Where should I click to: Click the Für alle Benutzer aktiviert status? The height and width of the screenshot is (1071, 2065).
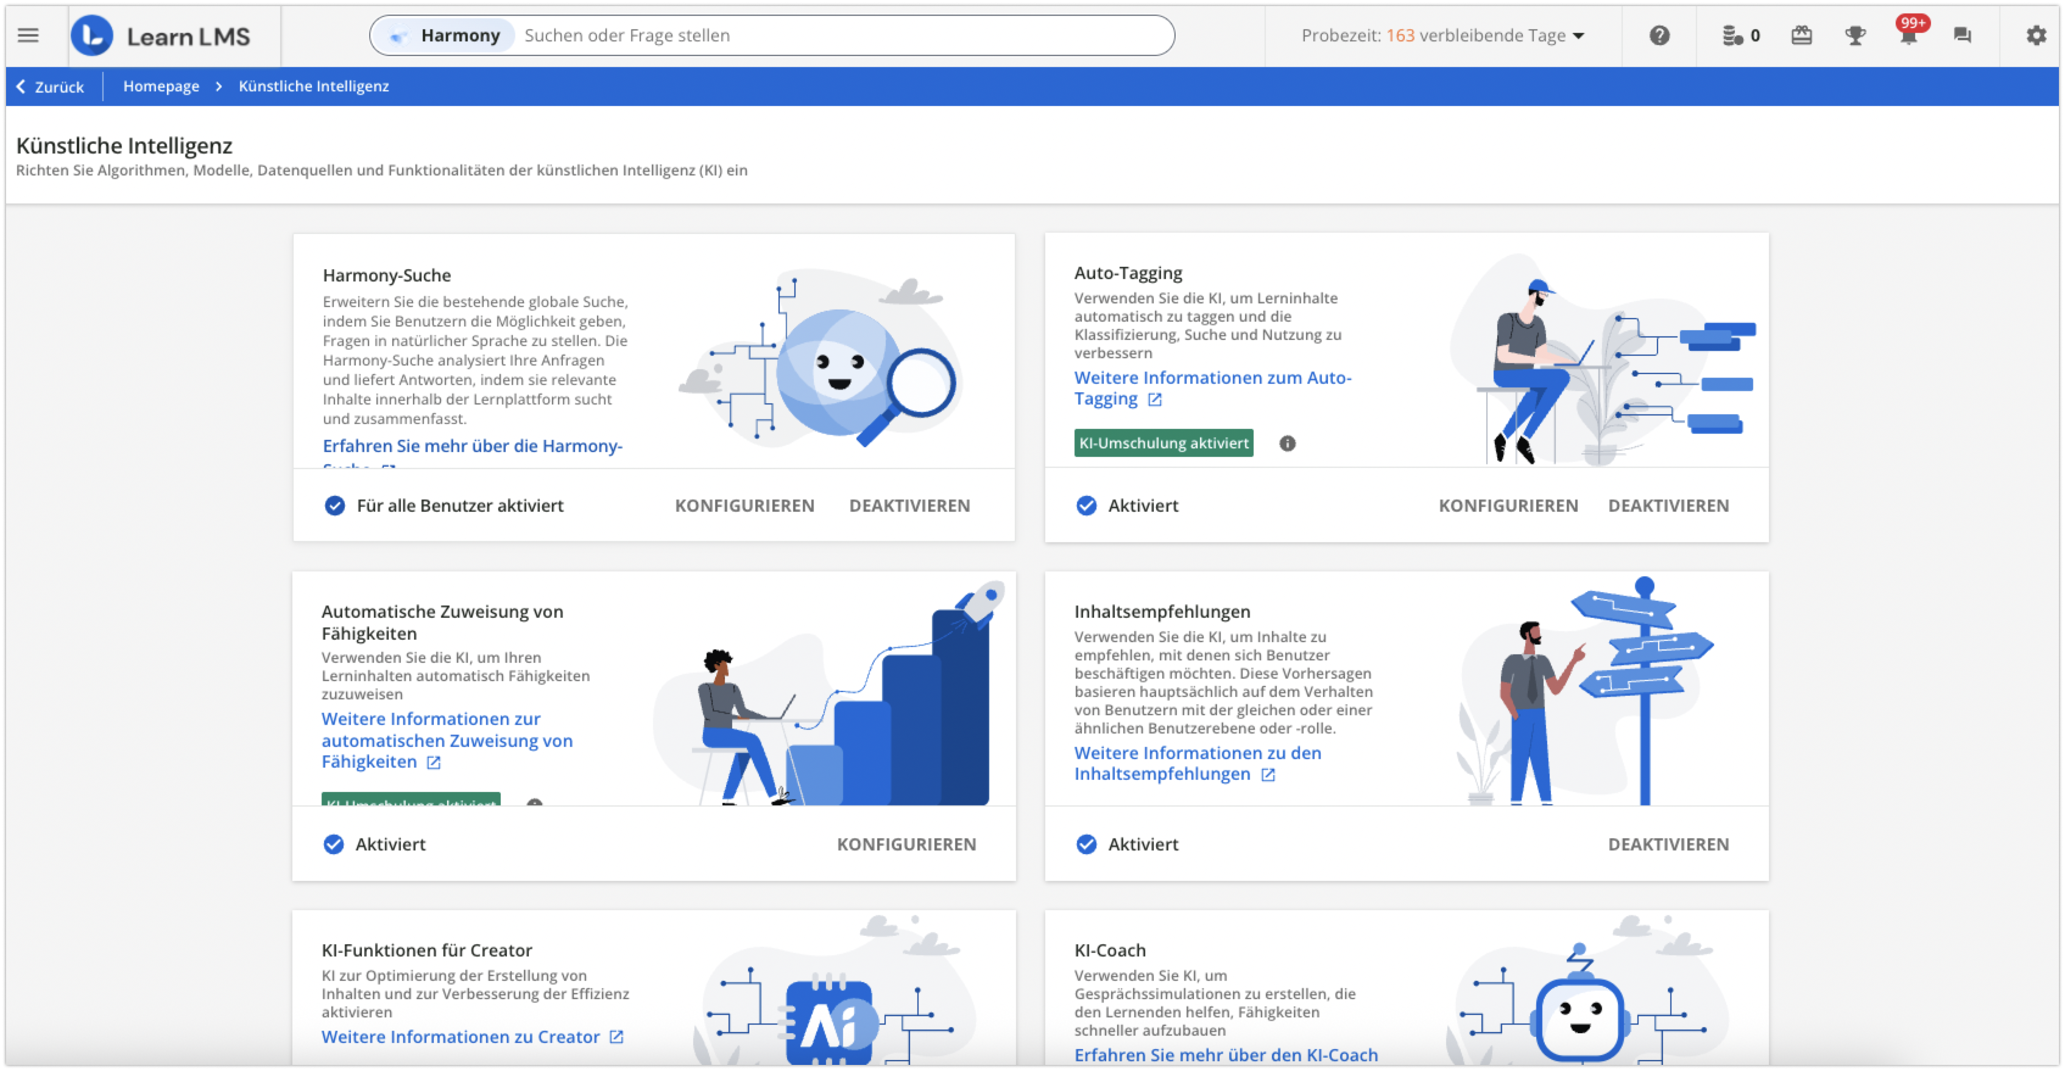[459, 506]
